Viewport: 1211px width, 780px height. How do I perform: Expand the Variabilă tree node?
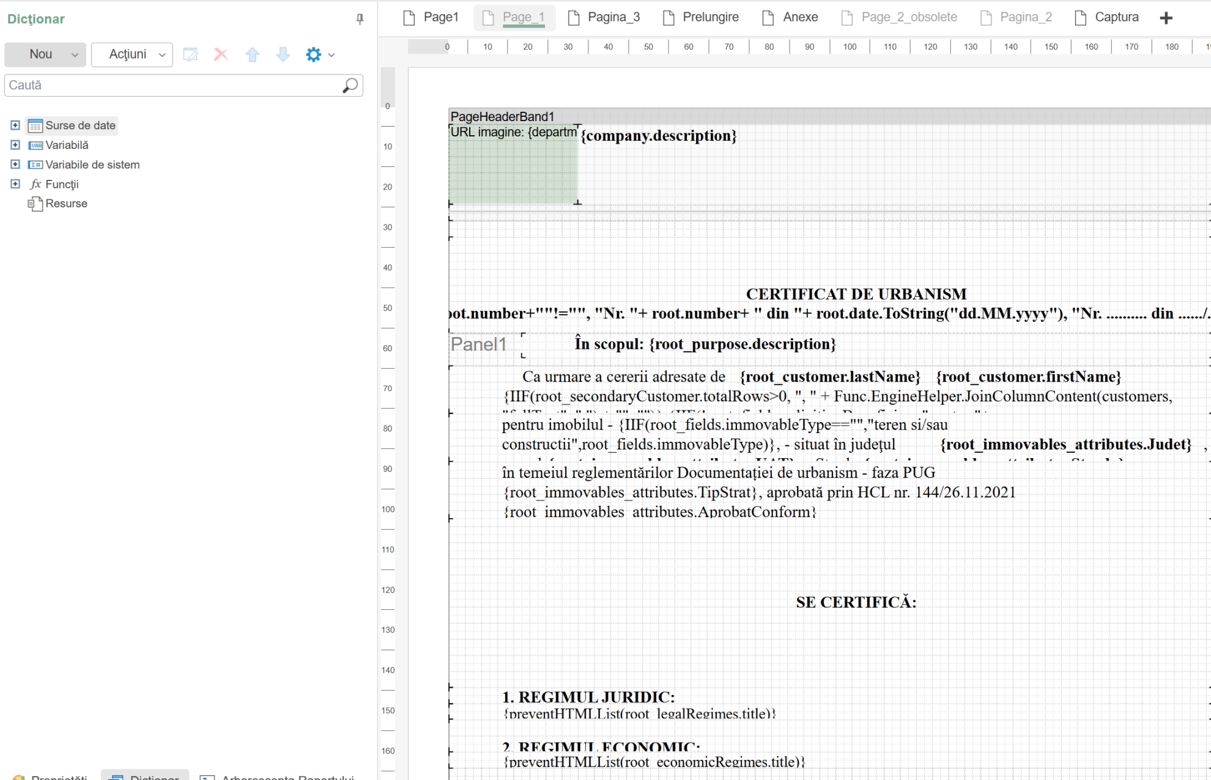point(15,145)
